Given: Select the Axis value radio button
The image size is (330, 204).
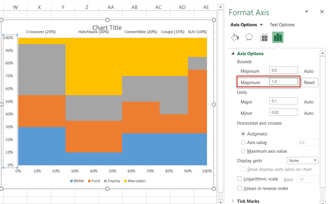Looking at the screenshot, I should [243, 143].
